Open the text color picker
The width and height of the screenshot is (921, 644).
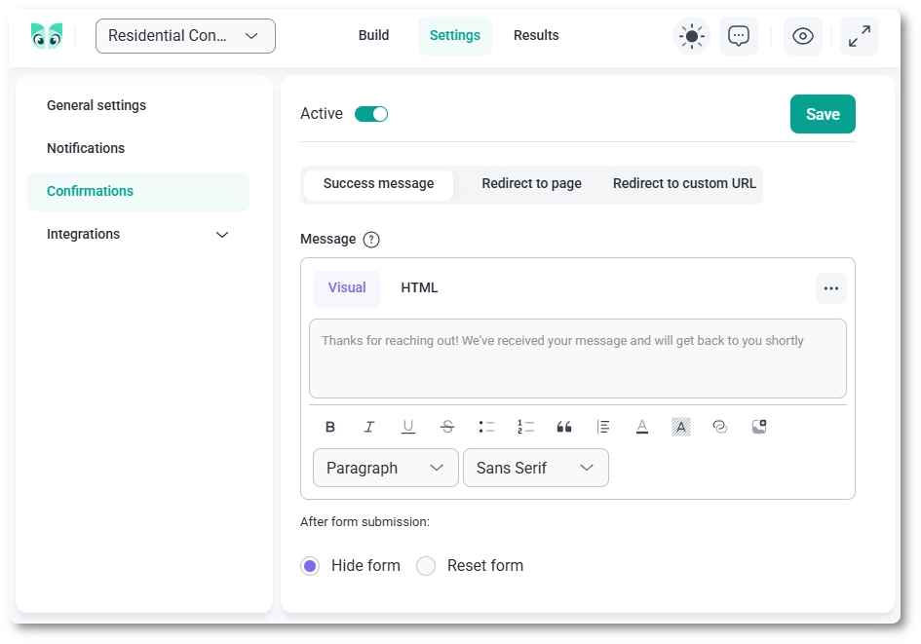pos(642,426)
